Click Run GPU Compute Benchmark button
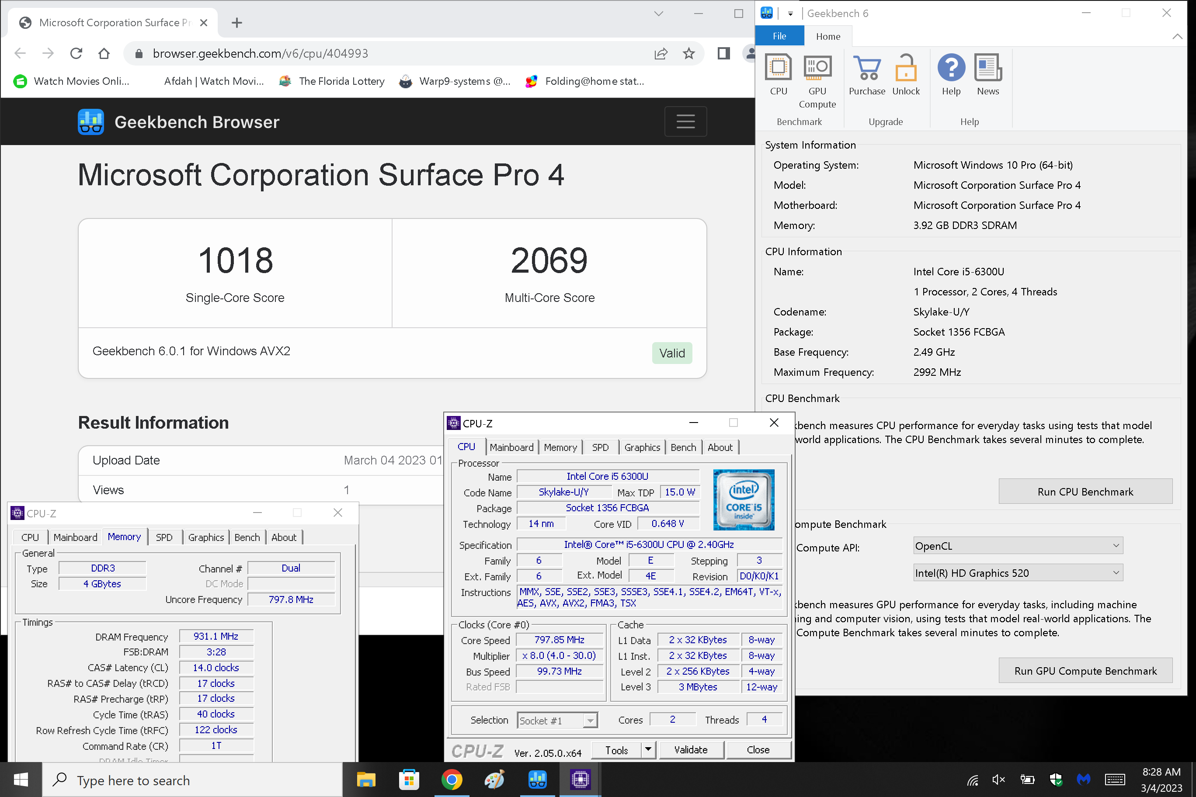The width and height of the screenshot is (1196, 797). (x=1085, y=670)
